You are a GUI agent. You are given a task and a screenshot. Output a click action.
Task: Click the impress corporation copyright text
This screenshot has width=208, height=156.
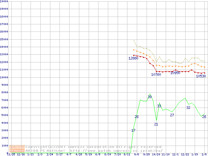94,147
